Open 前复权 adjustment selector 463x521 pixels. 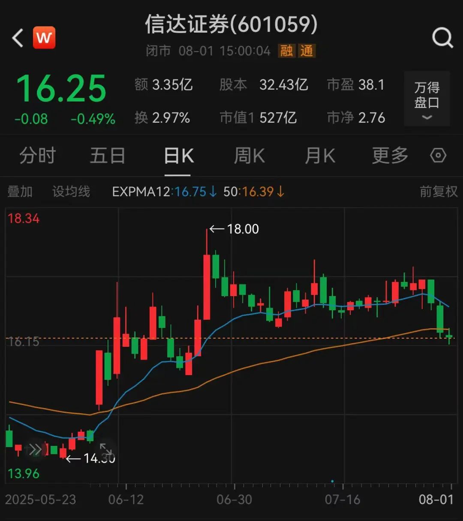tap(439, 191)
